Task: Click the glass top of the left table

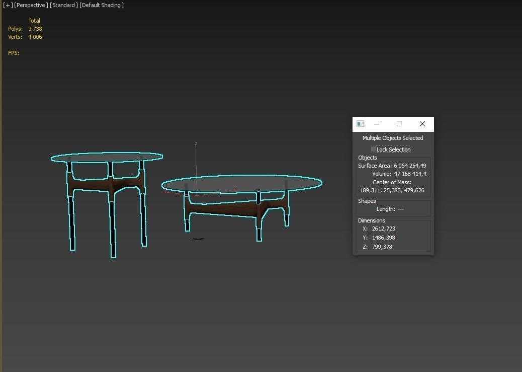Action: tap(106, 157)
